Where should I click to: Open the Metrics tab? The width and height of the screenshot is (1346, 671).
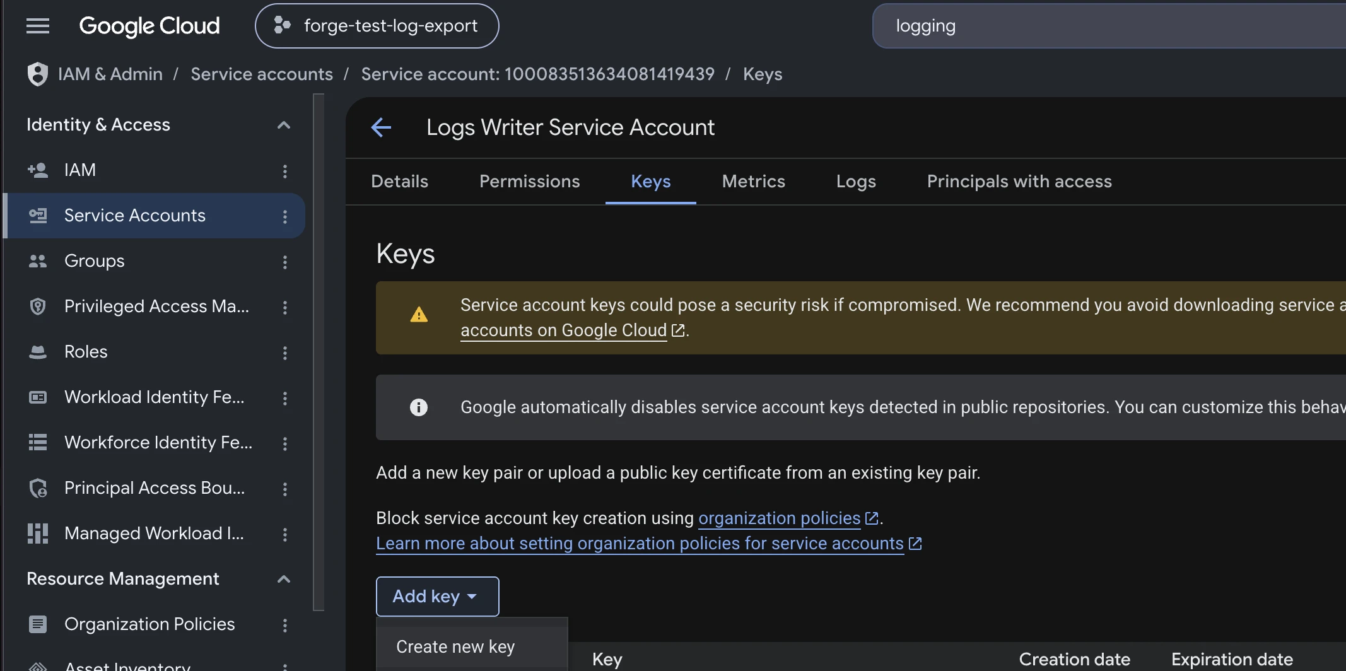pyautogui.click(x=754, y=182)
